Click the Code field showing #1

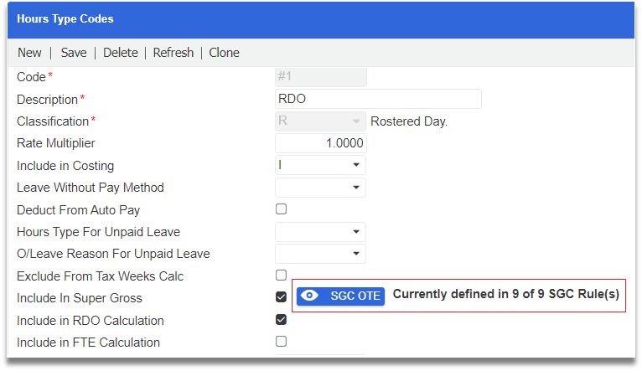tap(320, 77)
